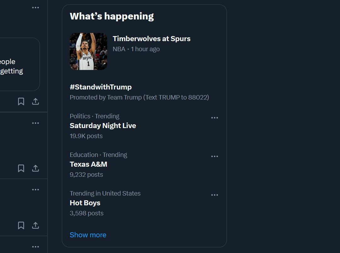
Task: Open the quoted post card mentioning "getting"
Action: [20, 64]
